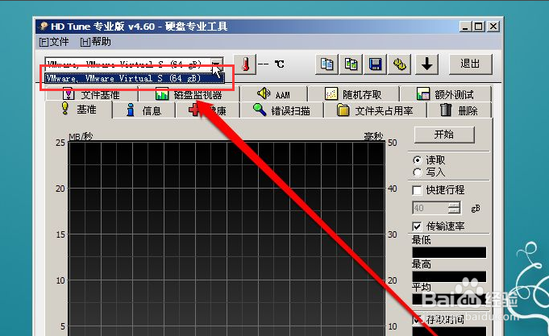
Task: Switch to the 文件夹占用率 tab
Action: point(376,110)
